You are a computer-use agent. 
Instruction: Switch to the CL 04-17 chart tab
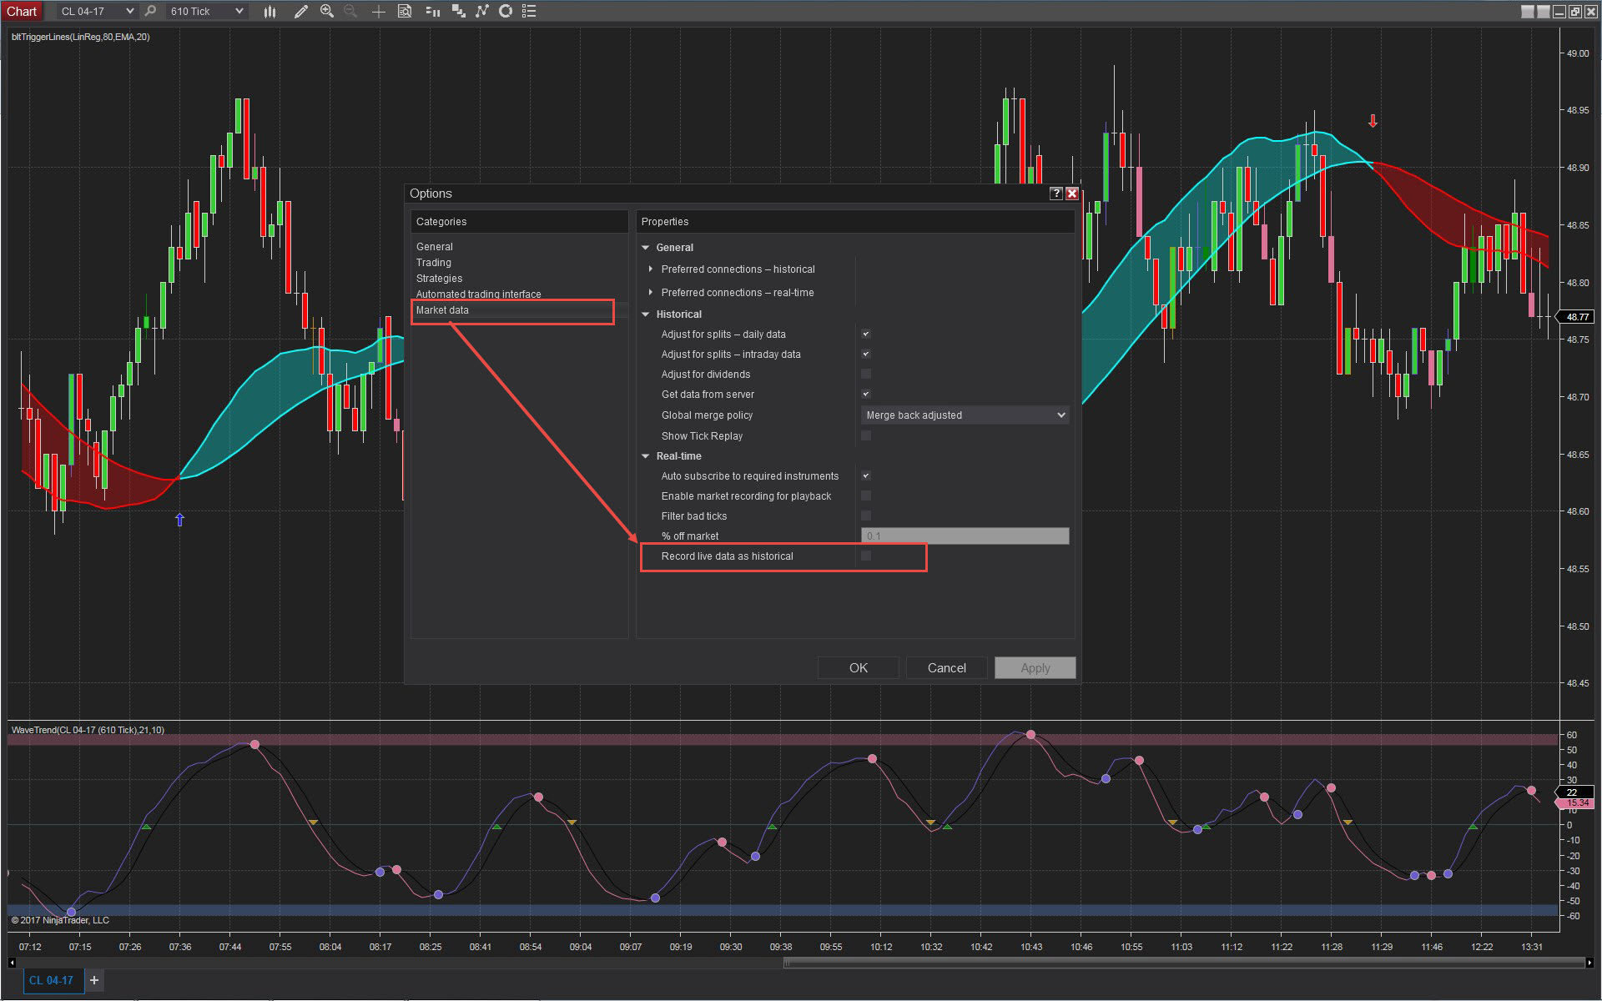point(51,980)
